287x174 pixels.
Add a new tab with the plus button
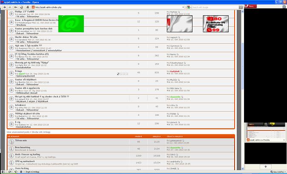(x=265, y=167)
